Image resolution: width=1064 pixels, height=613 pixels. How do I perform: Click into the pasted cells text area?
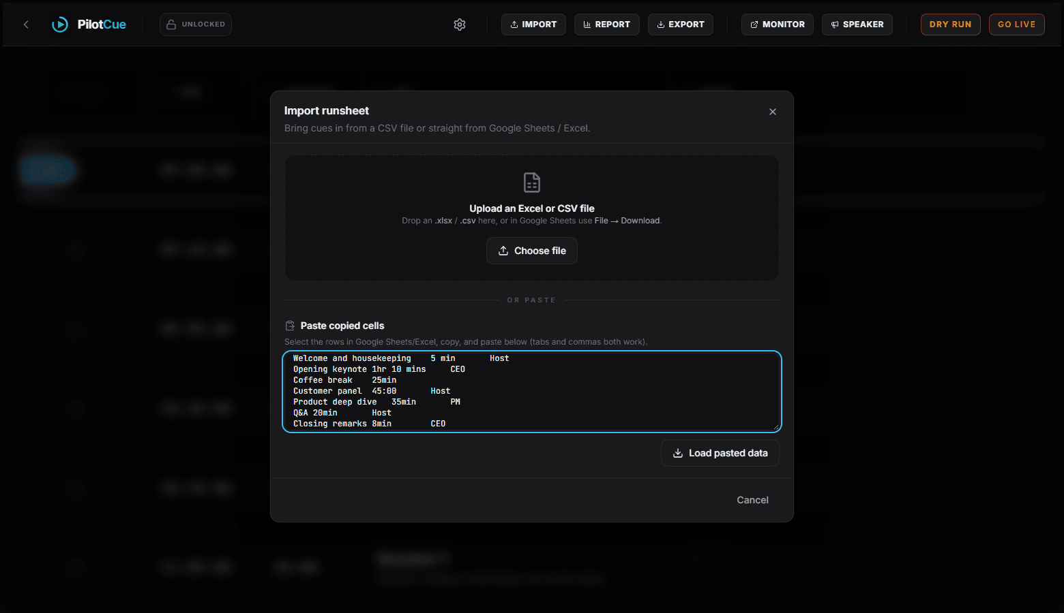(532, 392)
